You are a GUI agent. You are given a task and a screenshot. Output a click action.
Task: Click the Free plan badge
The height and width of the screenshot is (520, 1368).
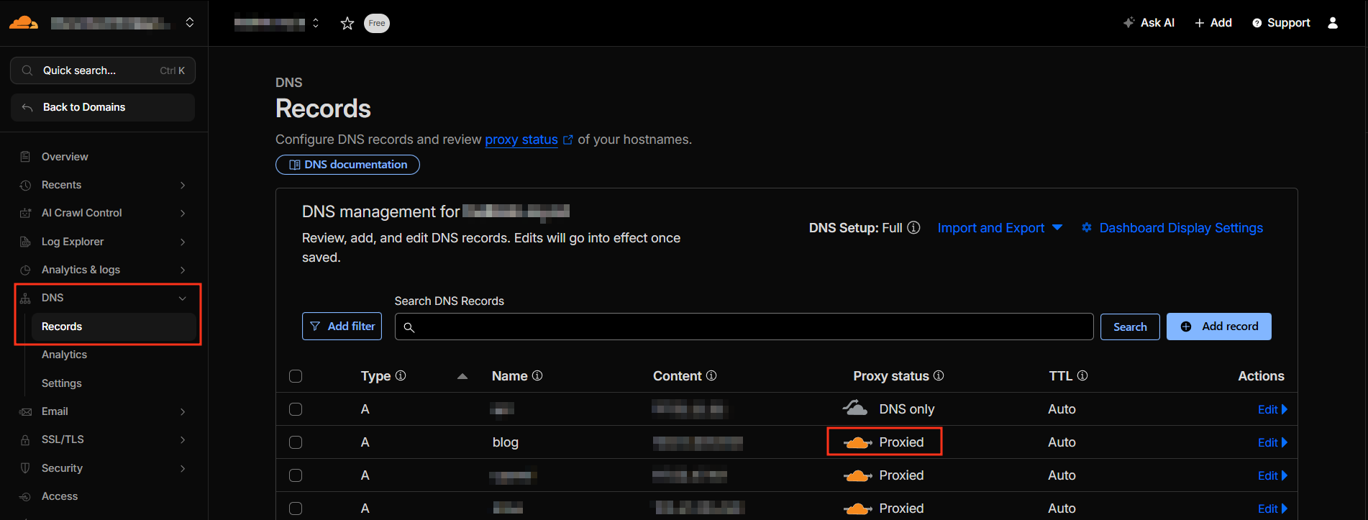377,23
